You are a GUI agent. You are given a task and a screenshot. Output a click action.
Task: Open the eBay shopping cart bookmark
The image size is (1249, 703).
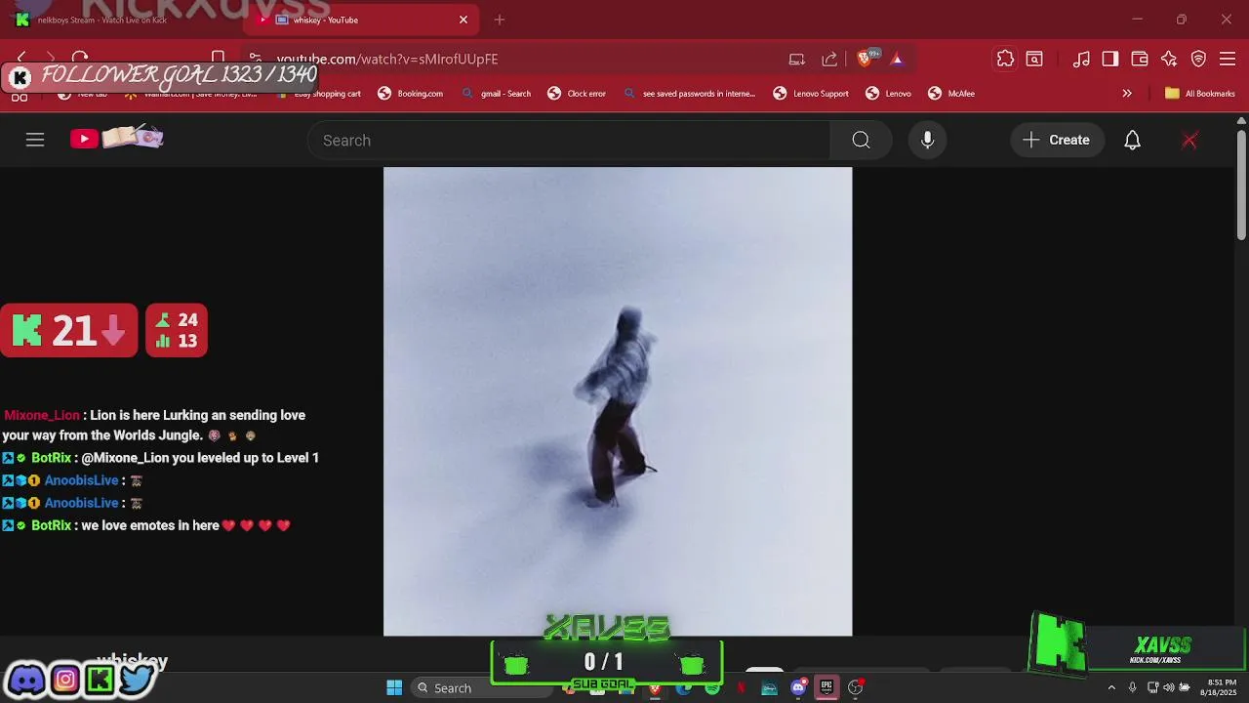[x=319, y=94]
